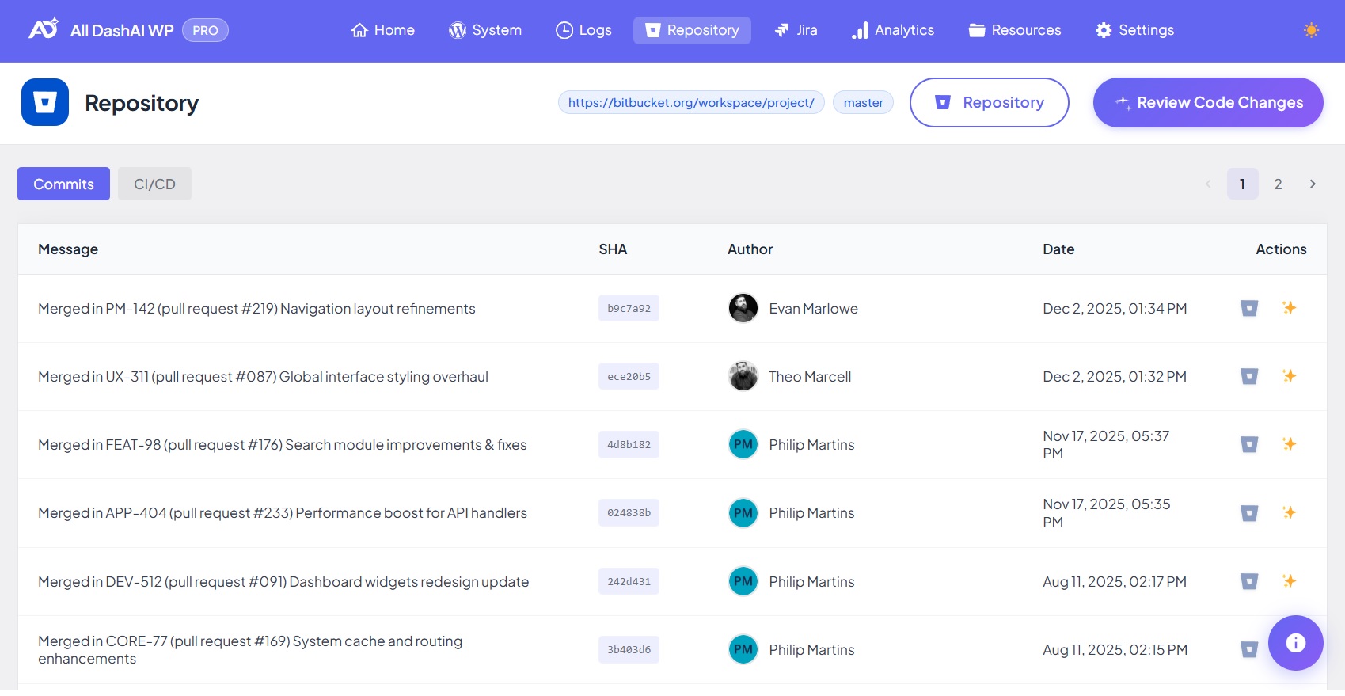Toggle the light/dark theme sun icon

point(1311,30)
